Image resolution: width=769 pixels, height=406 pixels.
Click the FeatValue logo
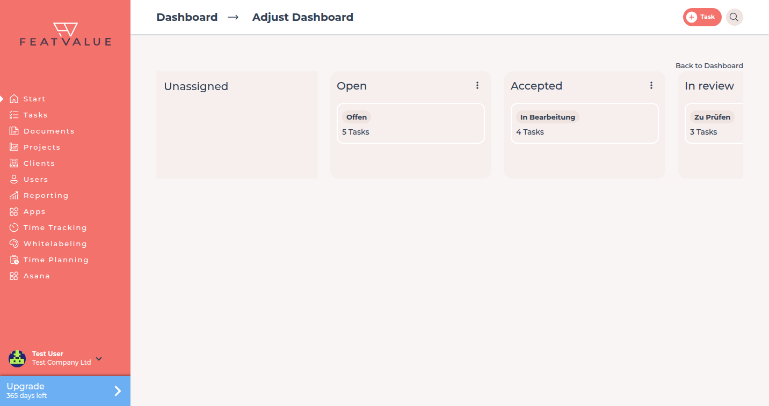click(x=66, y=34)
